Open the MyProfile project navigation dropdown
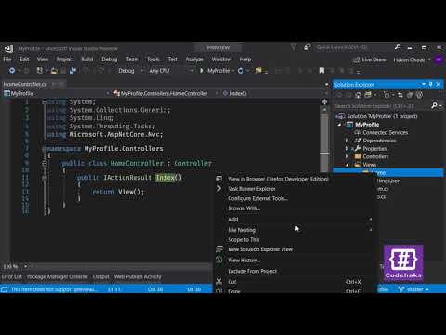 [57, 93]
